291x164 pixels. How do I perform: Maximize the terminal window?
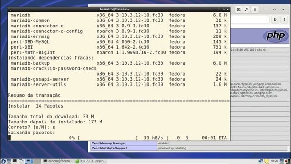click(224, 9)
